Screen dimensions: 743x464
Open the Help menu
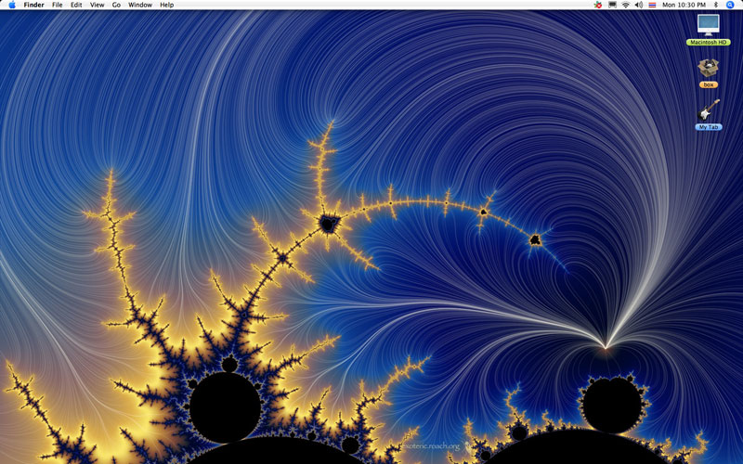click(x=167, y=5)
